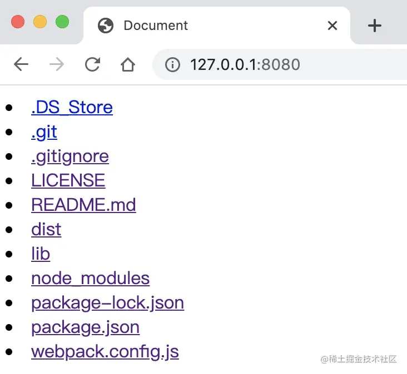407x374 pixels.
Task: Close the Document tab
Action: click(332, 26)
